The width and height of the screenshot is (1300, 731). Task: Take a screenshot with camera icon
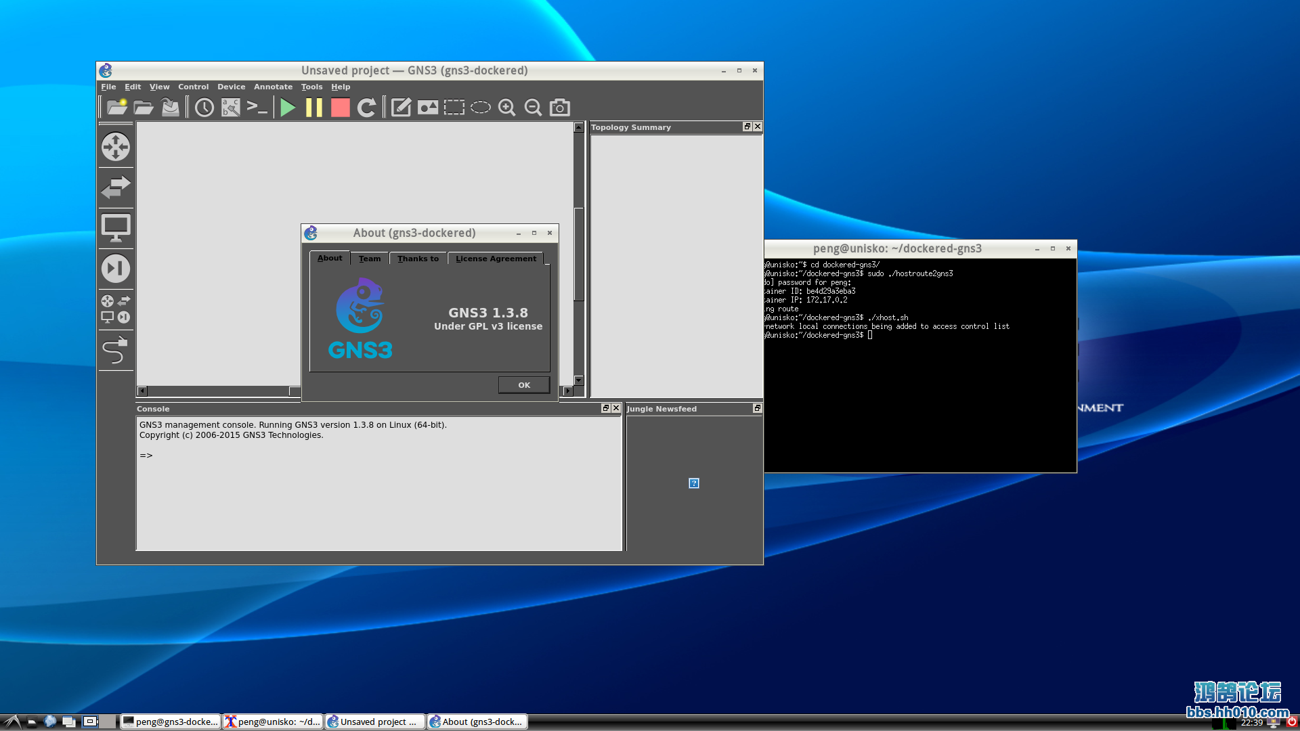click(x=559, y=107)
